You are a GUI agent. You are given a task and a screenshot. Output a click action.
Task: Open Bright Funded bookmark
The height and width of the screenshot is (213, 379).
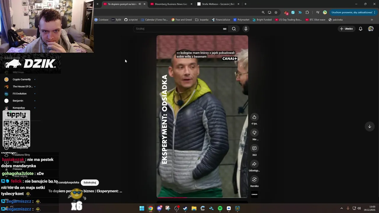click(x=262, y=20)
